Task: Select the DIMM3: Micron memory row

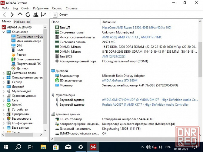Action: (x=124, y=47)
